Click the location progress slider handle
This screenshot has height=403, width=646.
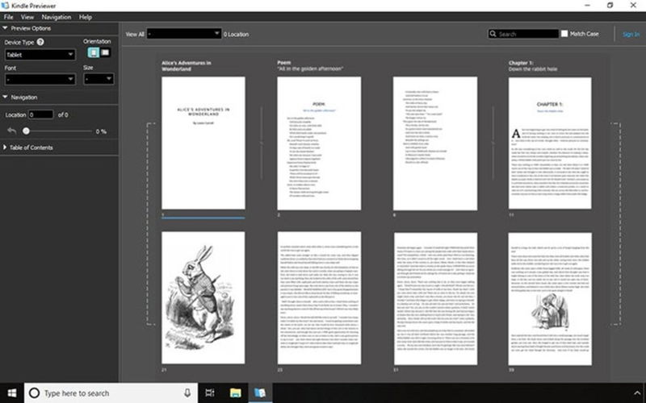(x=27, y=131)
